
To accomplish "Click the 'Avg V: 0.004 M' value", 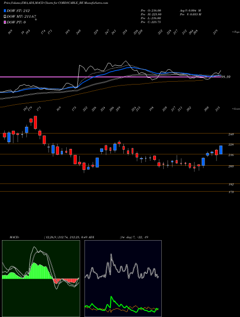I will (x=190, y=11).
